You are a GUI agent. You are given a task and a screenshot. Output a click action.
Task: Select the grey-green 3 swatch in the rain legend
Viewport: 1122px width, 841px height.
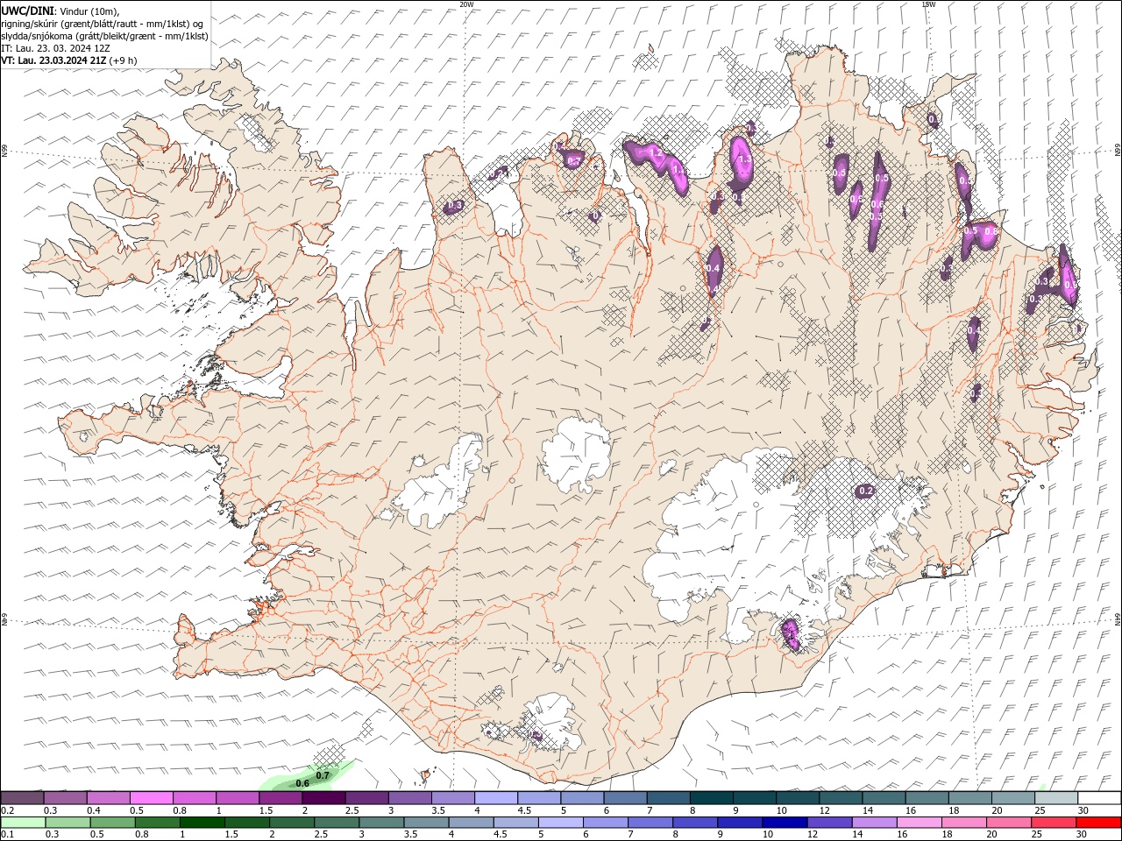tap(381, 823)
